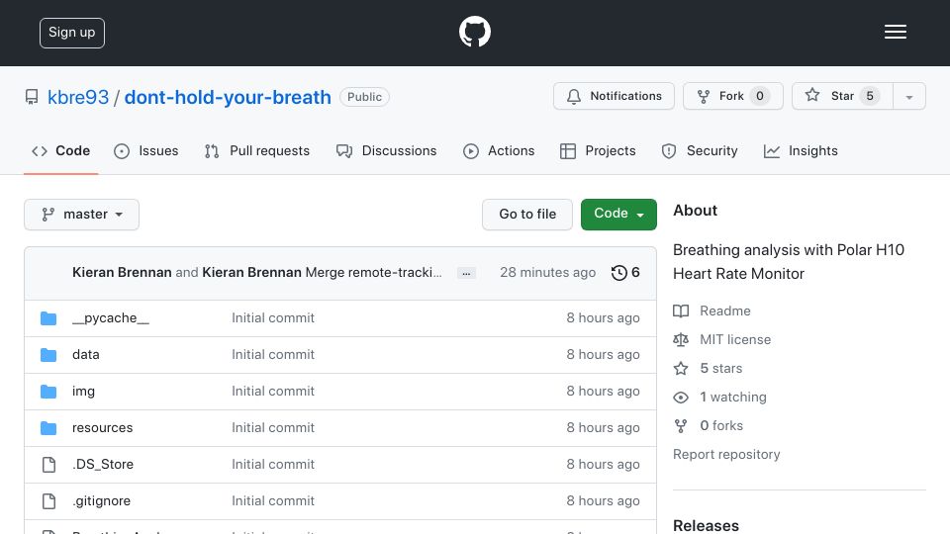Open the img folder
The width and height of the screenshot is (950, 534).
[83, 392]
